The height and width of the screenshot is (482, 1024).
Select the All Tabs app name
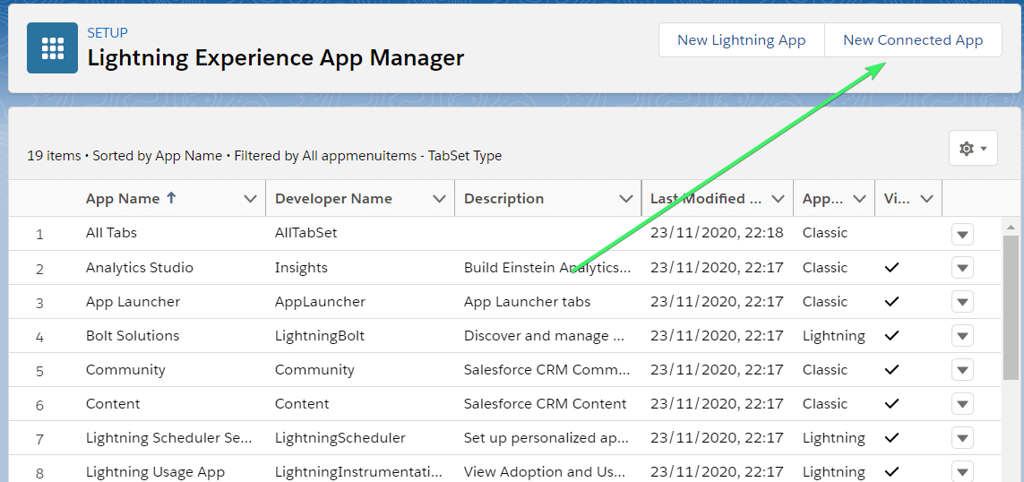pyautogui.click(x=111, y=233)
